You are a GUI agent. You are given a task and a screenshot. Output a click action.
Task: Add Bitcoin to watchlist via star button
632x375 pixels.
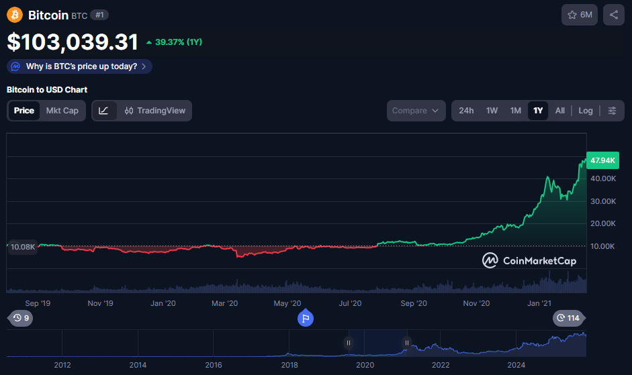(579, 15)
